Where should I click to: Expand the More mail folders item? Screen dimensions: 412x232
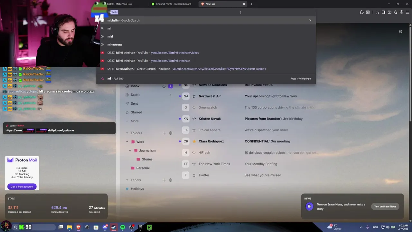tap(135, 121)
